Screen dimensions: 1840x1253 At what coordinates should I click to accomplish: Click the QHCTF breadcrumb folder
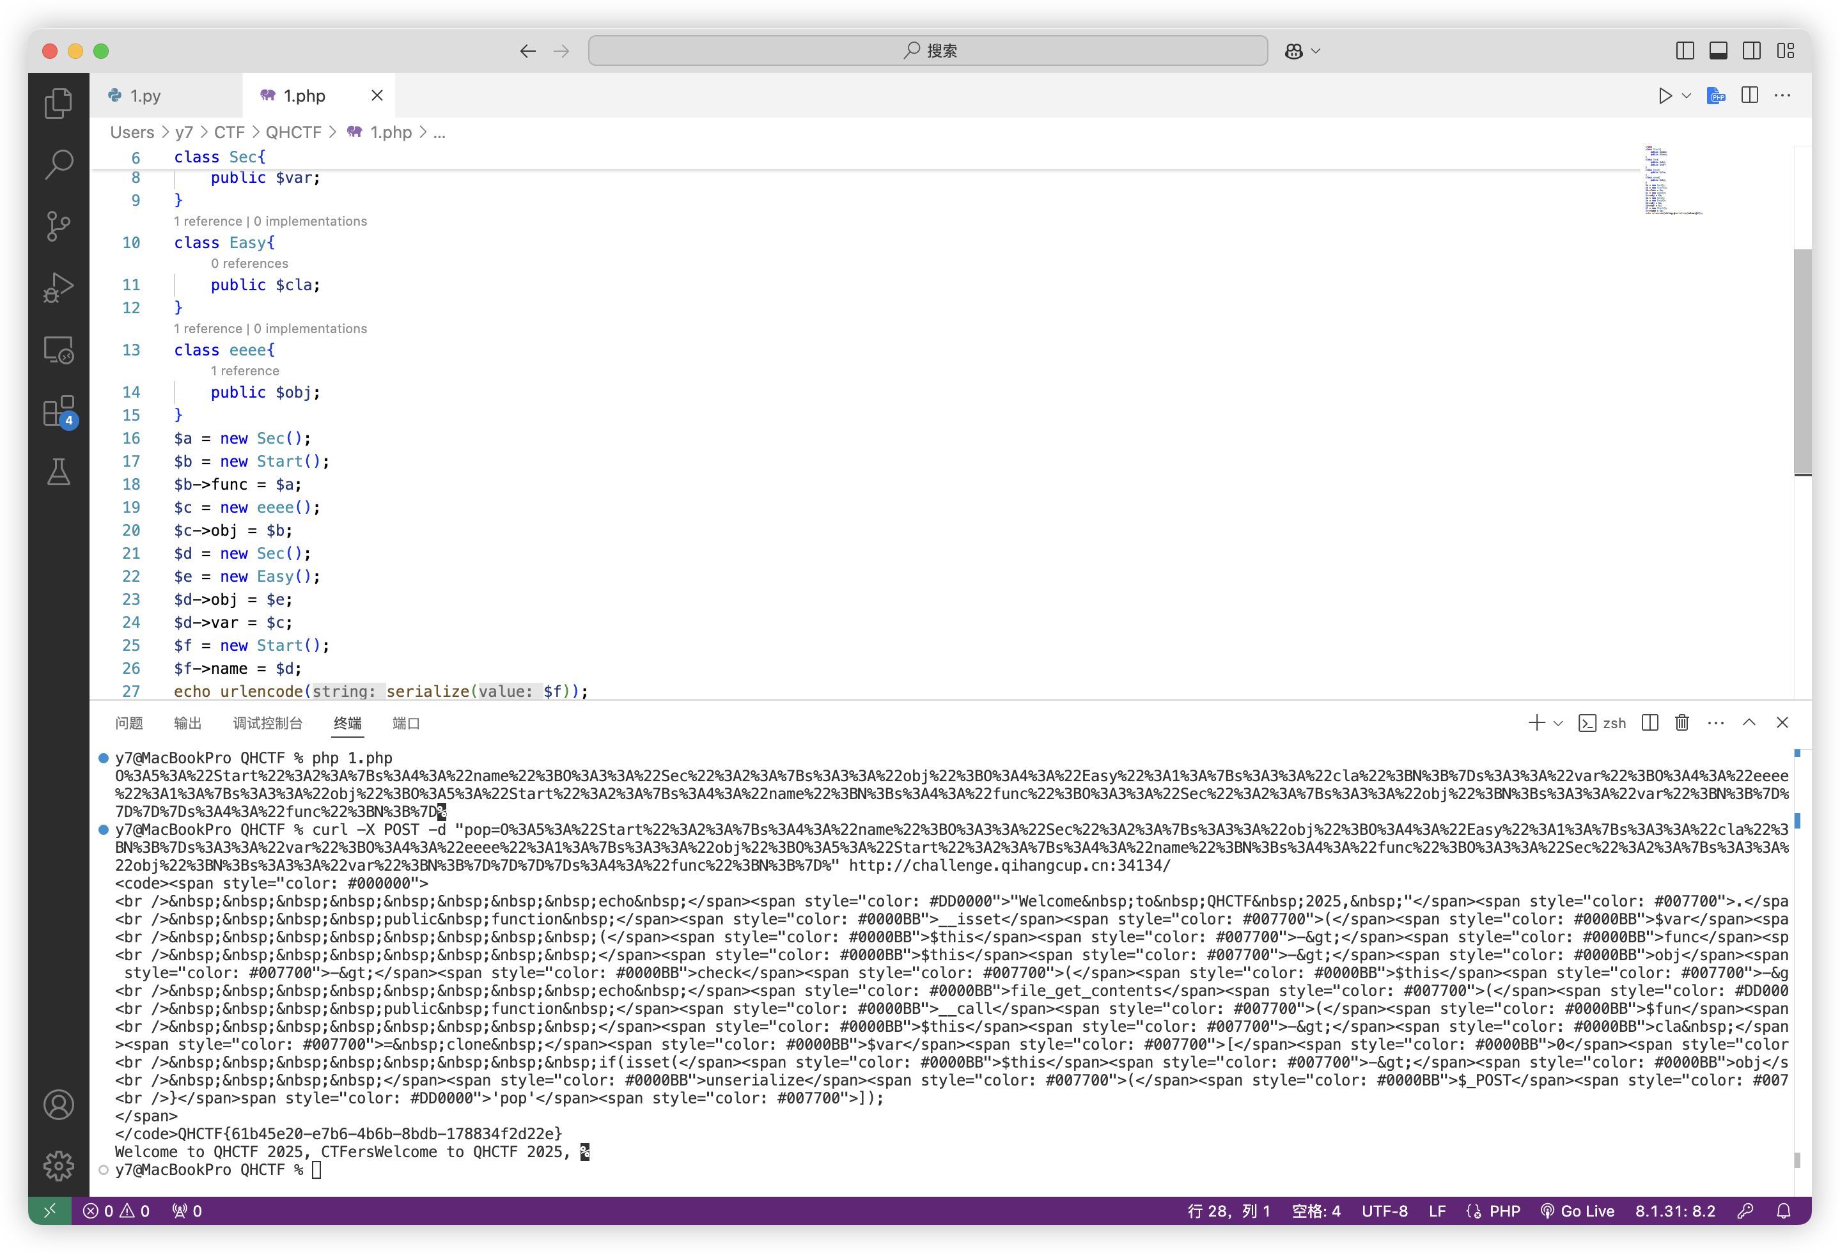point(293,132)
